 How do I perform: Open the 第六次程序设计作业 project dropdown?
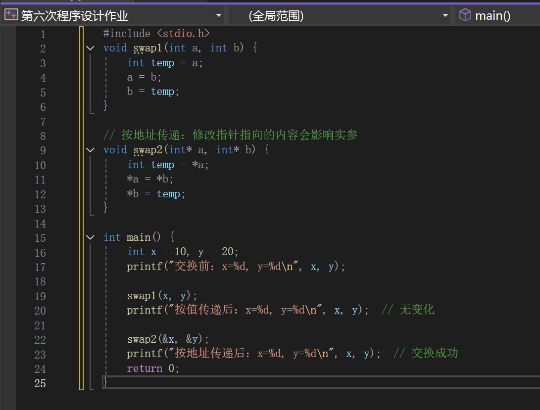click(x=218, y=15)
